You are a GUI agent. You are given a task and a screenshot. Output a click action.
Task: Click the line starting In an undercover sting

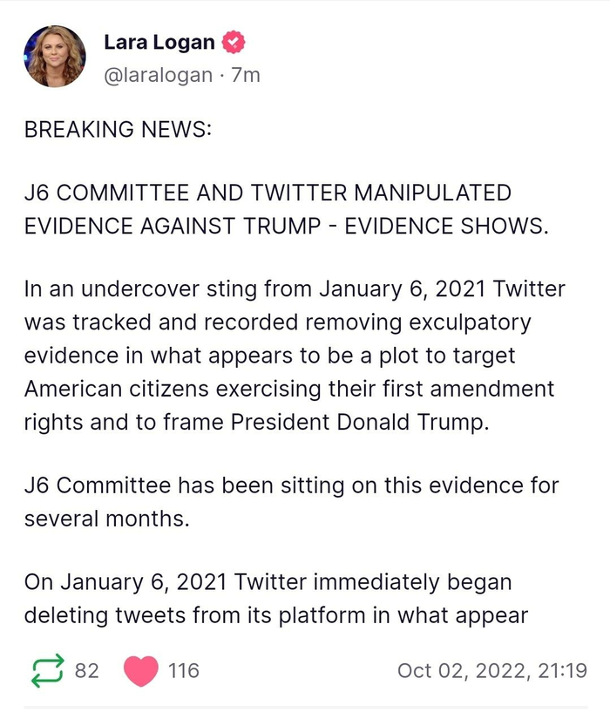pyautogui.click(x=295, y=288)
